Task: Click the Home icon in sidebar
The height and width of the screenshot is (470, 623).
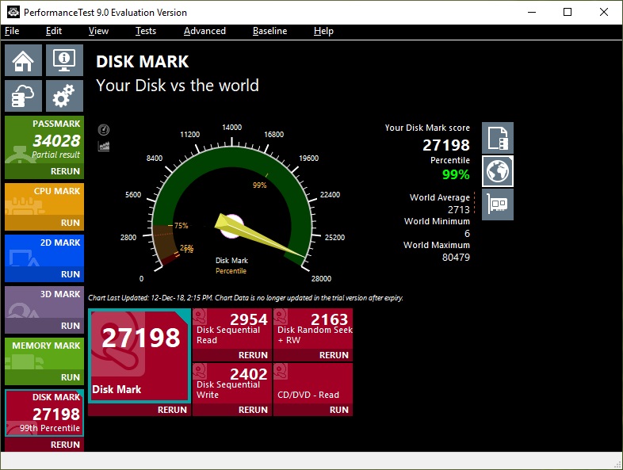Action: (x=24, y=60)
